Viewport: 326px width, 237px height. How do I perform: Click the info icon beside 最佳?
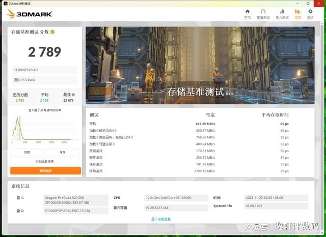(x=73, y=95)
